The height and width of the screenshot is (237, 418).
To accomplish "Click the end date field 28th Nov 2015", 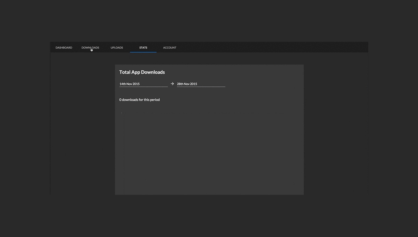I will point(201,84).
